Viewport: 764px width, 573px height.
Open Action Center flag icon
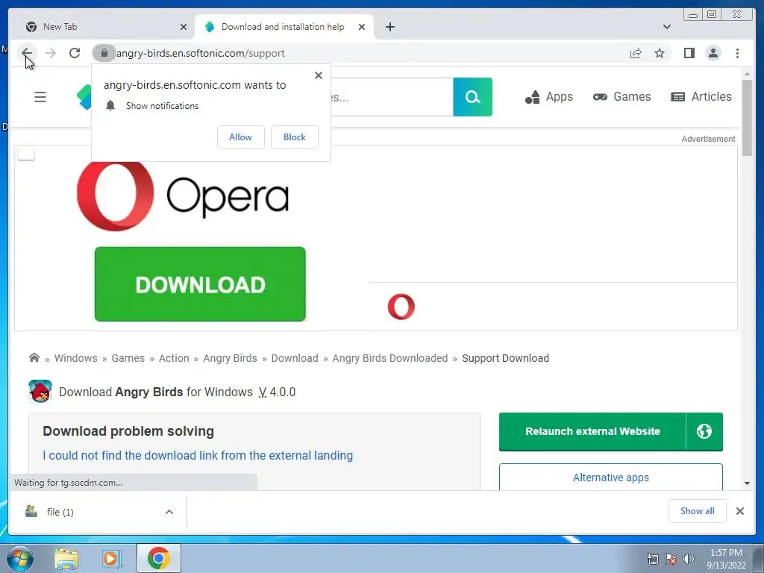point(671,559)
